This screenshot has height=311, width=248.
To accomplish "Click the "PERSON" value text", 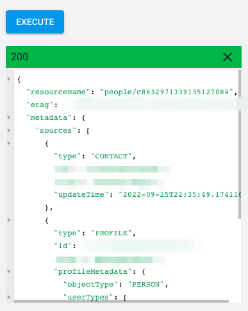I will point(146,285).
